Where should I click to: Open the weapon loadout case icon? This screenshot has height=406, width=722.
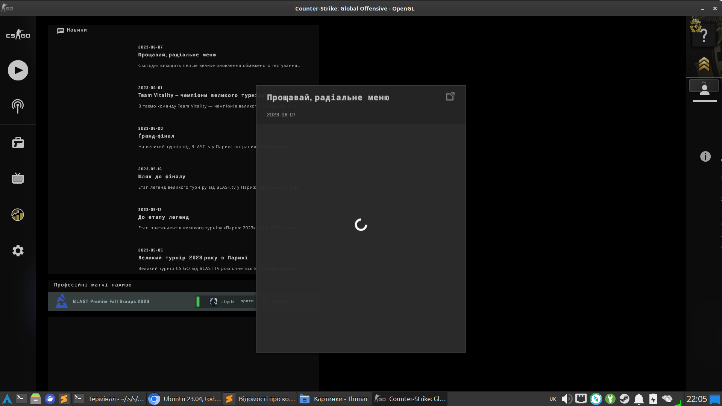[x=18, y=142]
